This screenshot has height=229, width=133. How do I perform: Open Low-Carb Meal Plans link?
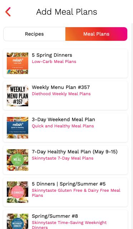54,62
